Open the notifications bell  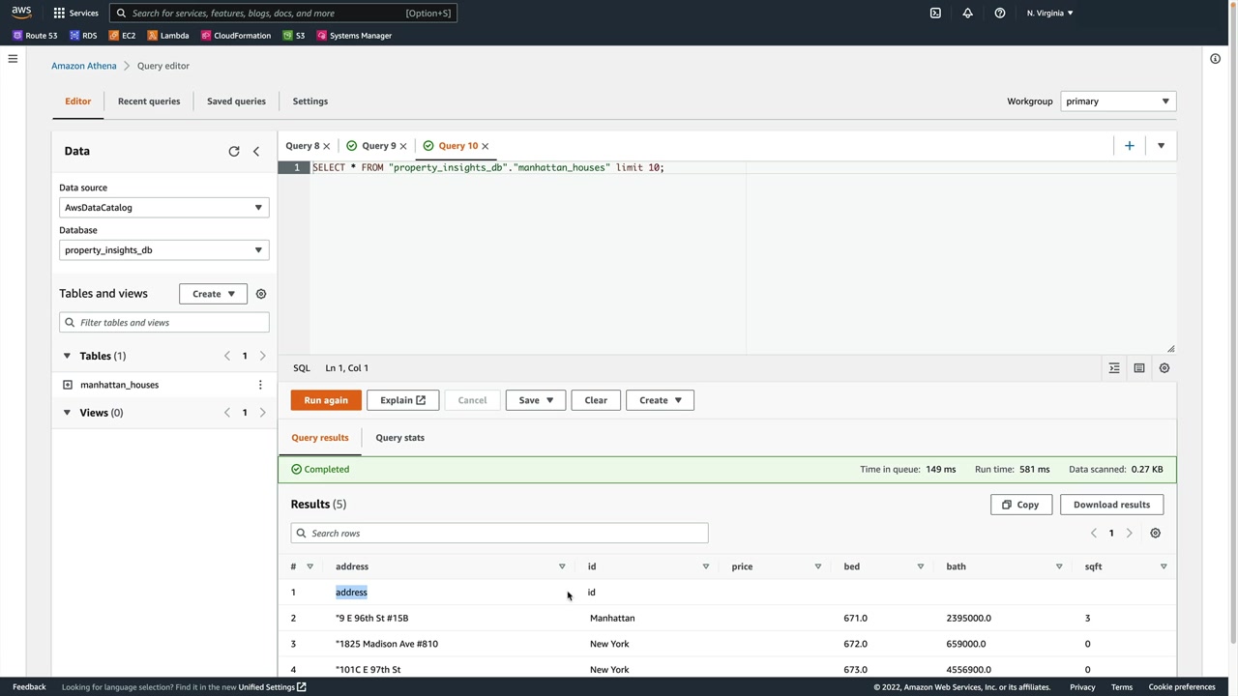pos(967,13)
